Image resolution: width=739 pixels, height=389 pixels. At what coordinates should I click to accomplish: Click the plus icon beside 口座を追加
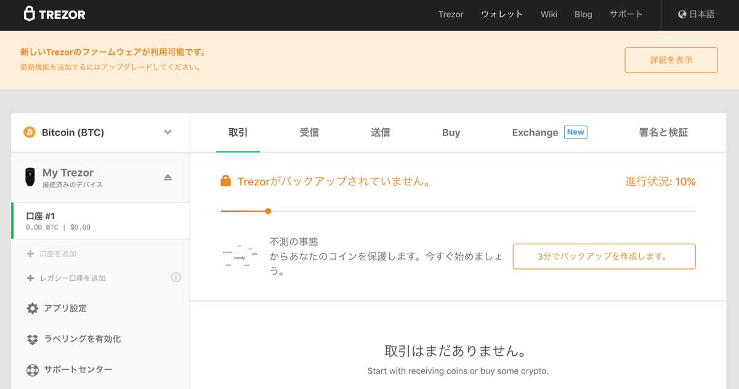[30, 254]
